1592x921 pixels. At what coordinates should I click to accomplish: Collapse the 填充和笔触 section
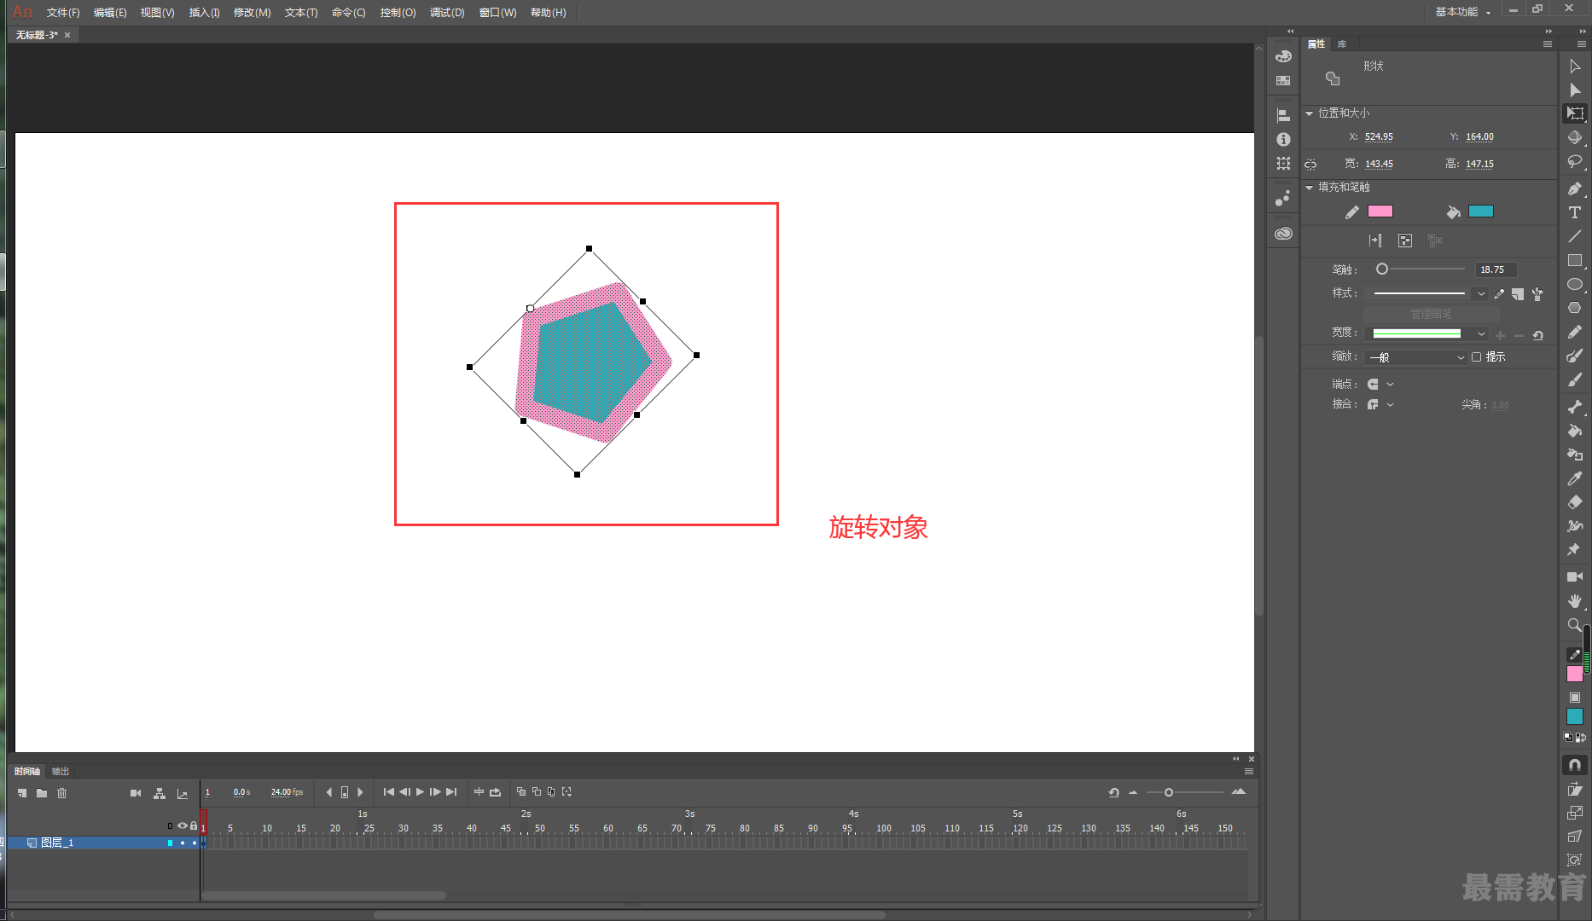pos(1309,188)
